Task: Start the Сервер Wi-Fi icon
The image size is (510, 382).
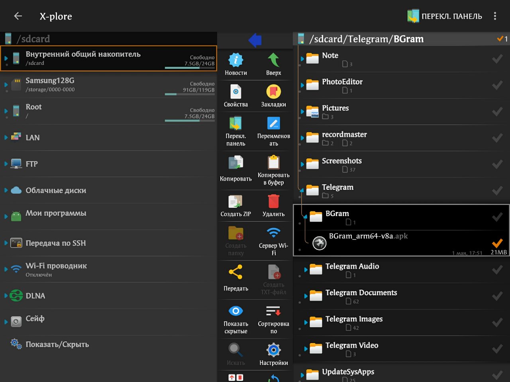Action: point(274,232)
